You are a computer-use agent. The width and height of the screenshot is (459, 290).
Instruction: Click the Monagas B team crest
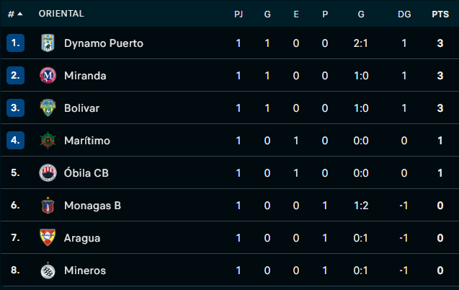coord(48,206)
